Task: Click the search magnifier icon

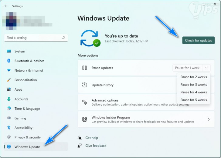Action: [x=63, y=38]
